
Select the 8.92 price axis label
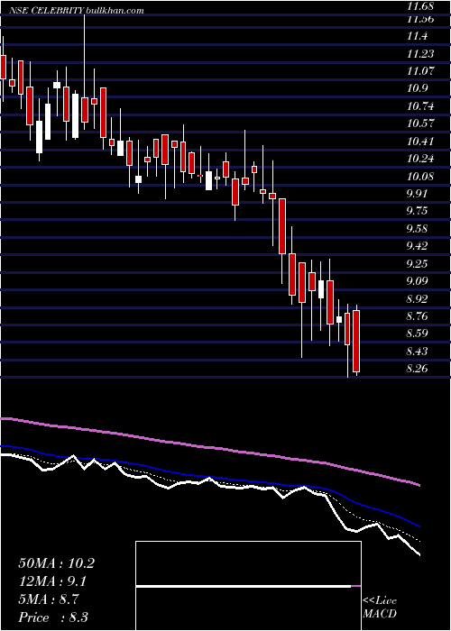coord(418,299)
